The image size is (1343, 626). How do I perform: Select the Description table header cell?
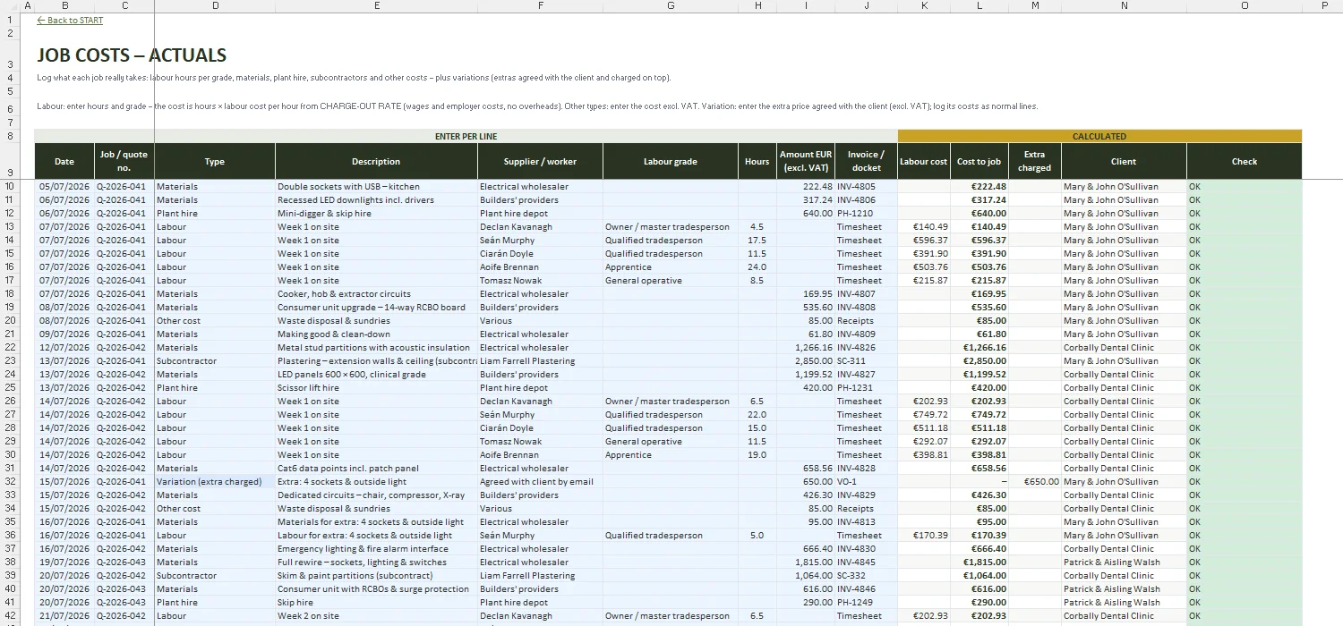376,162
